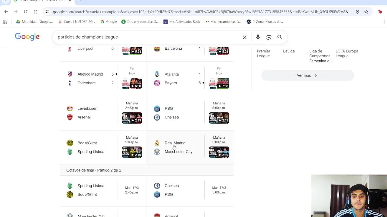
Task: Open the Google bookmark
Action: click(109, 22)
